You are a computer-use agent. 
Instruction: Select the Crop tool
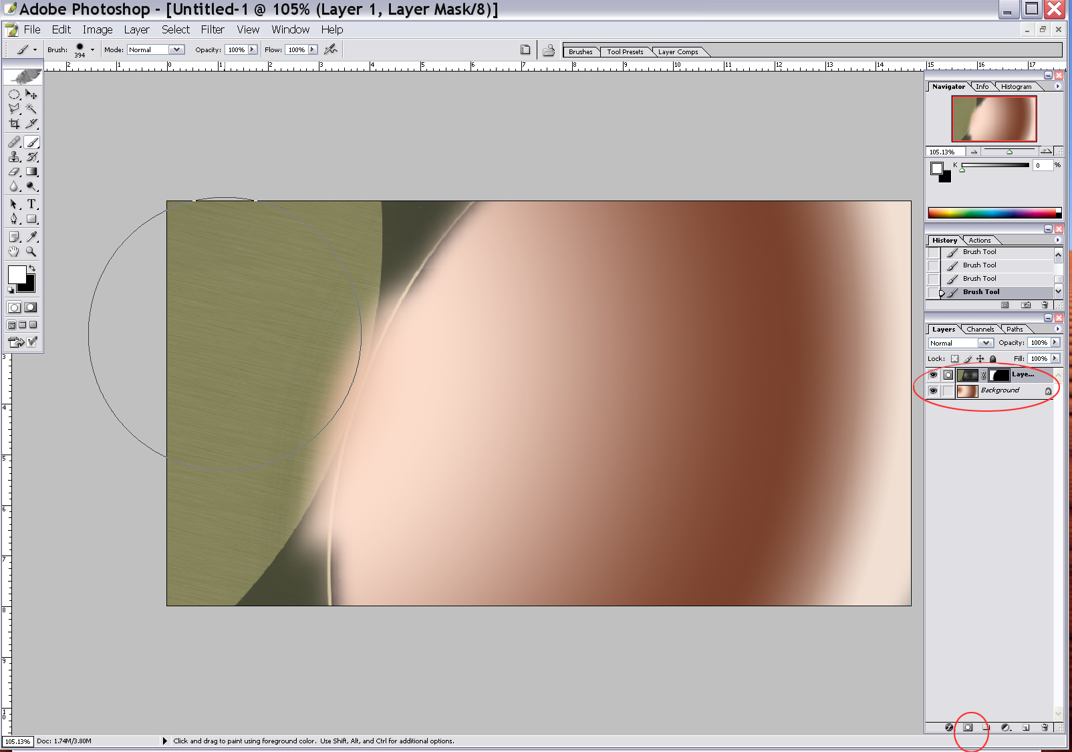click(x=14, y=124)
